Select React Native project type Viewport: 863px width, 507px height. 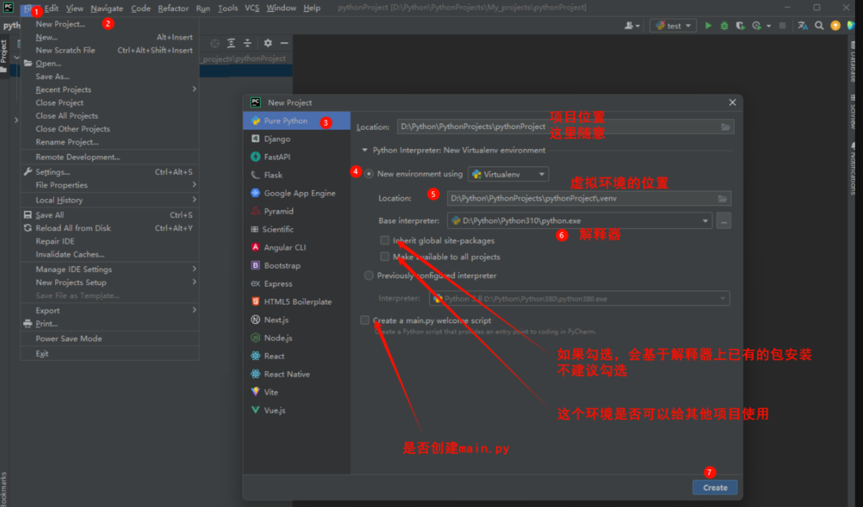[x=296, y=374]
